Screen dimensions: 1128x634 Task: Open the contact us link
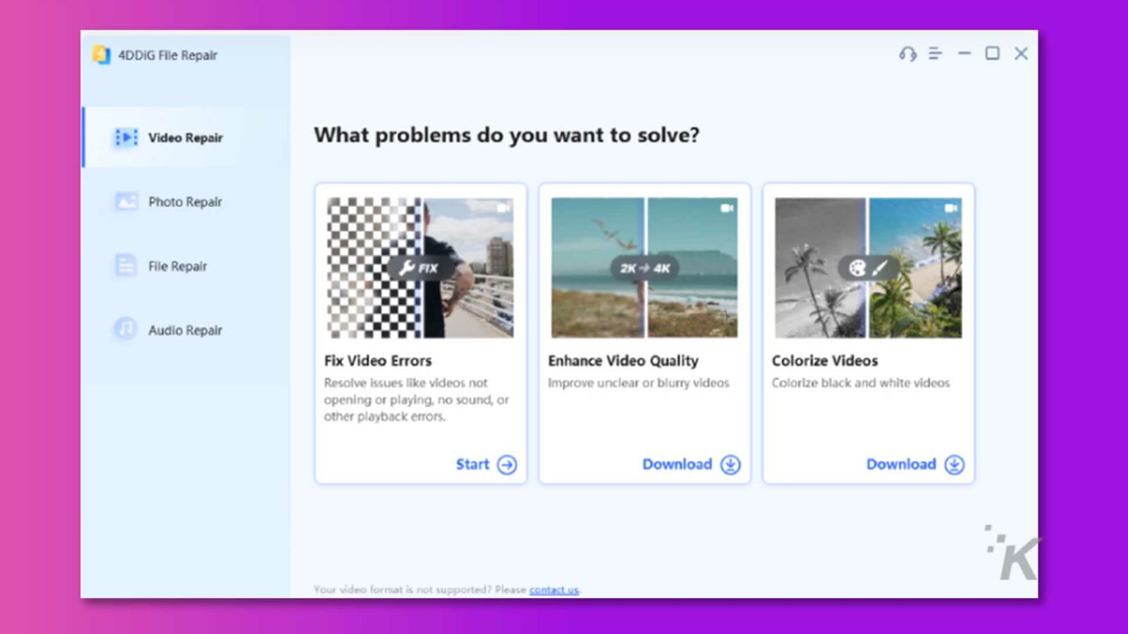pos(554,590)
